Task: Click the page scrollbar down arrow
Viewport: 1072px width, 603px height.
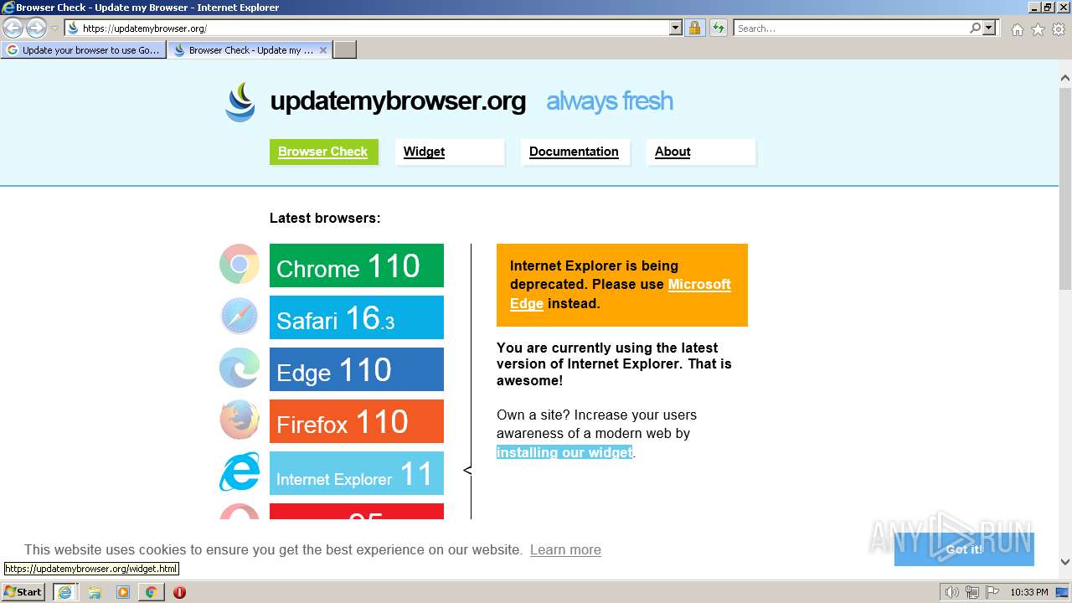Action: click(1064, 562)
